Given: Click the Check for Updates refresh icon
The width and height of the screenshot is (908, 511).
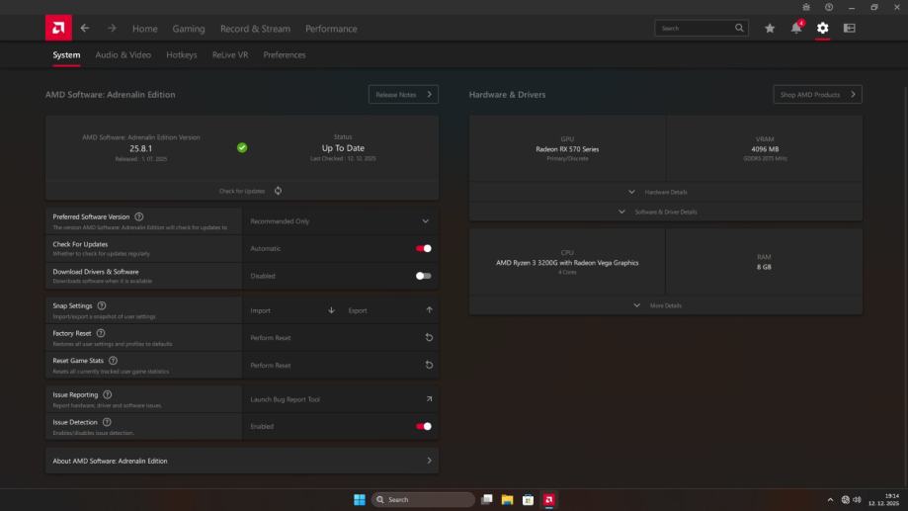Looking at the screenshot, I should (279, 191).
